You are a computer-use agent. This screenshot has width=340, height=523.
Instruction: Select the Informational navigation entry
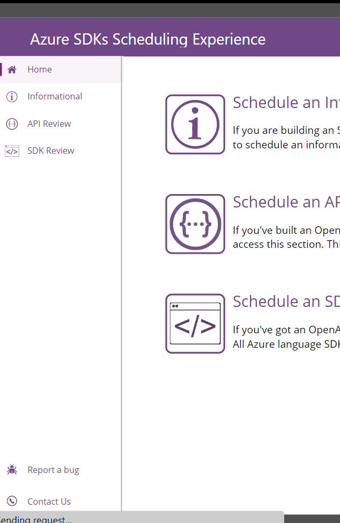click(x=55, y=96)
